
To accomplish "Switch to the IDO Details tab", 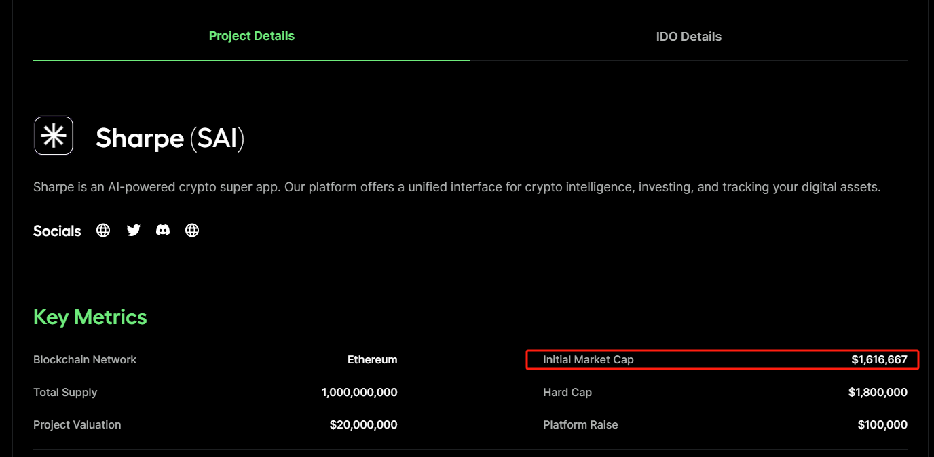I will [x=688, y=37].
